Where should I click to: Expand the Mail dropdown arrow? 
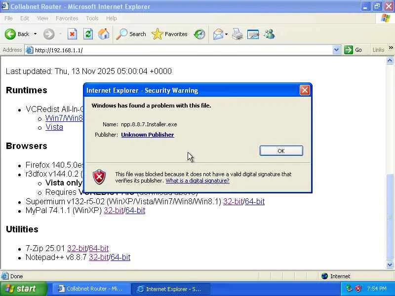[x=226, y=34]
